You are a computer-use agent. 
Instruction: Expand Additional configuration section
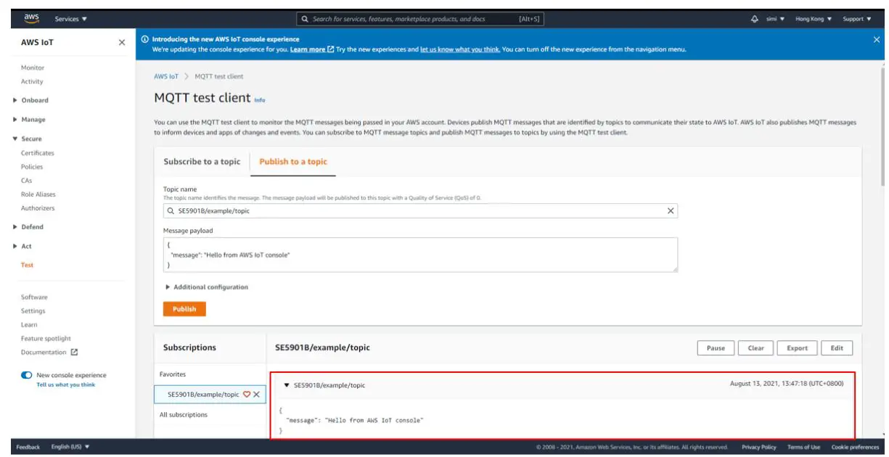pos(207,287)
